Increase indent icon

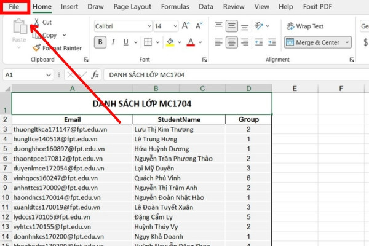272,42
